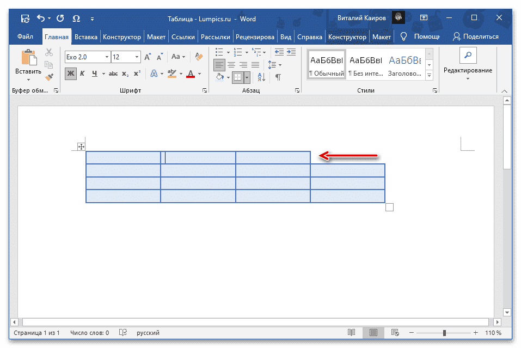Viewport: 521px width, 348px height.
Task: Click the Поделиться share button
Action: (x=476, y=36)
